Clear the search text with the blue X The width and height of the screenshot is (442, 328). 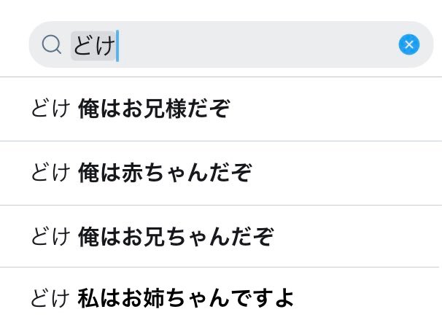pos(408,44)
